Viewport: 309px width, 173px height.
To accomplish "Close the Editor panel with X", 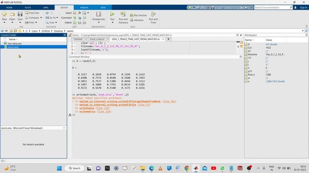I will click(241, 35).
